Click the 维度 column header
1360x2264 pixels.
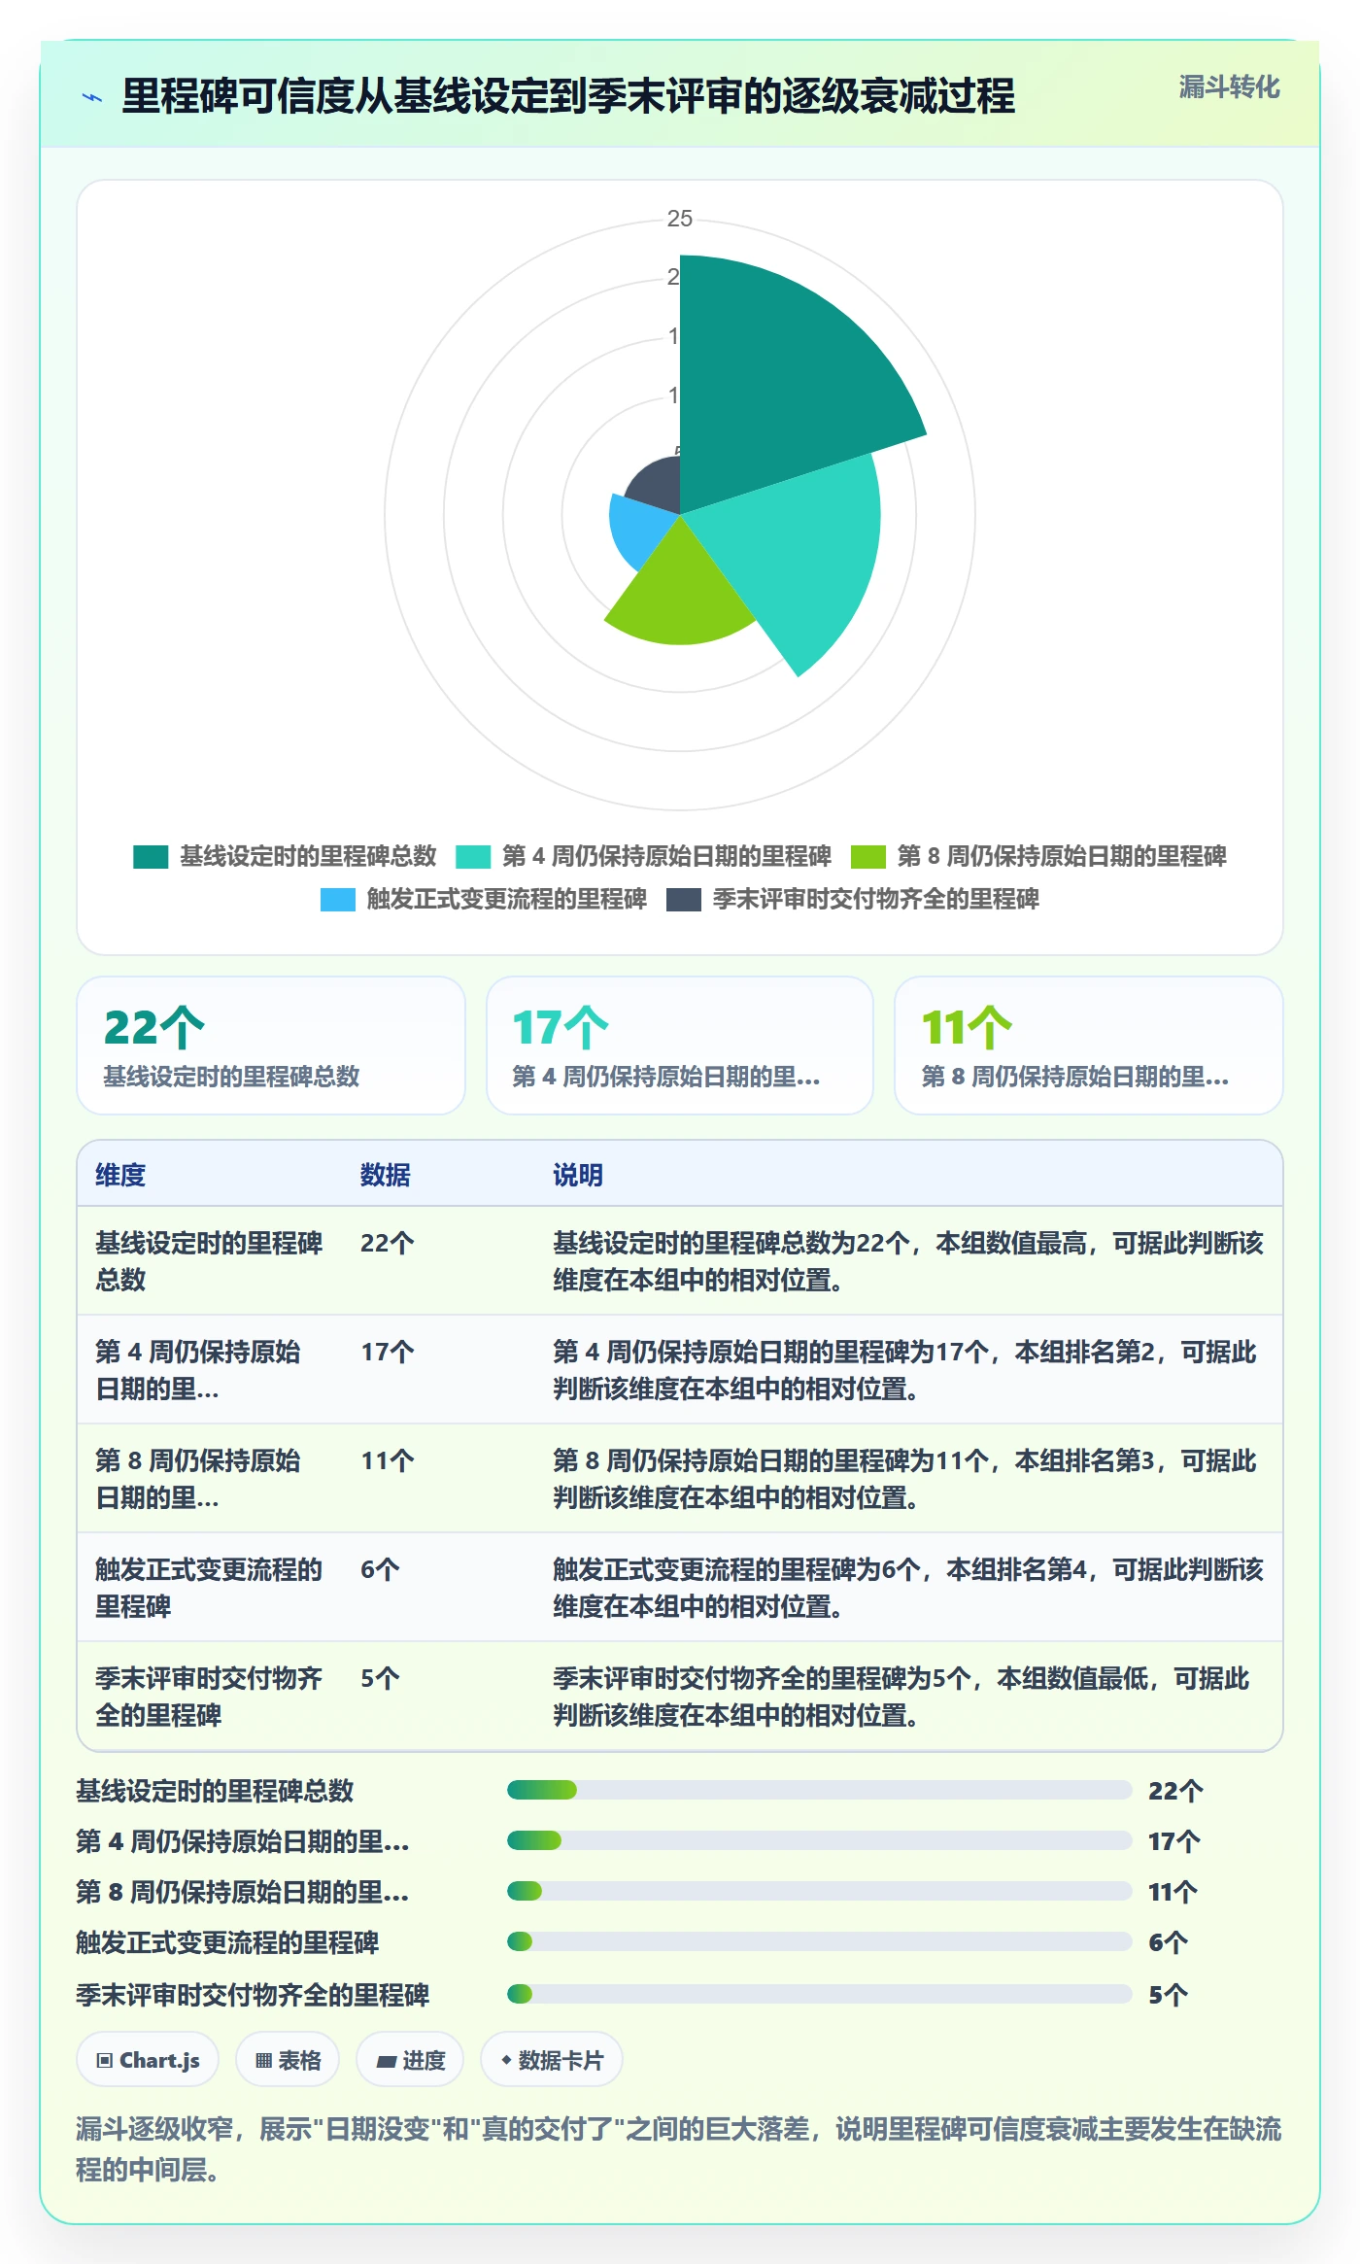pos(120,1175)
